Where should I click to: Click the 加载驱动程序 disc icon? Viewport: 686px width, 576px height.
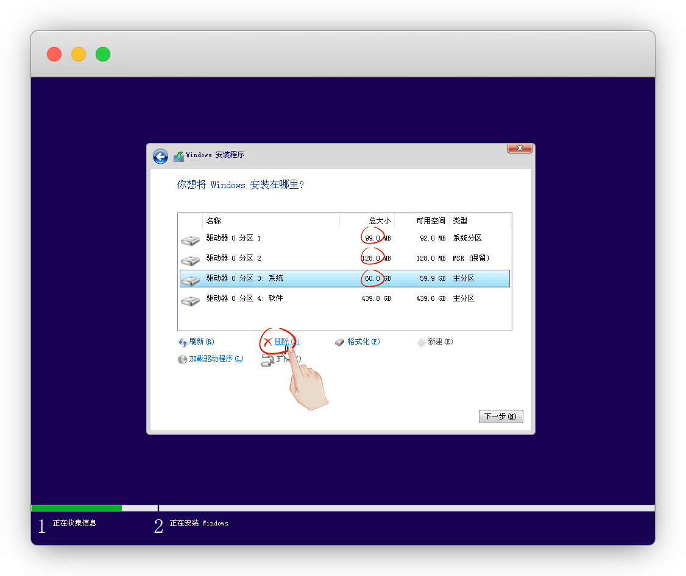click(182, 359)
